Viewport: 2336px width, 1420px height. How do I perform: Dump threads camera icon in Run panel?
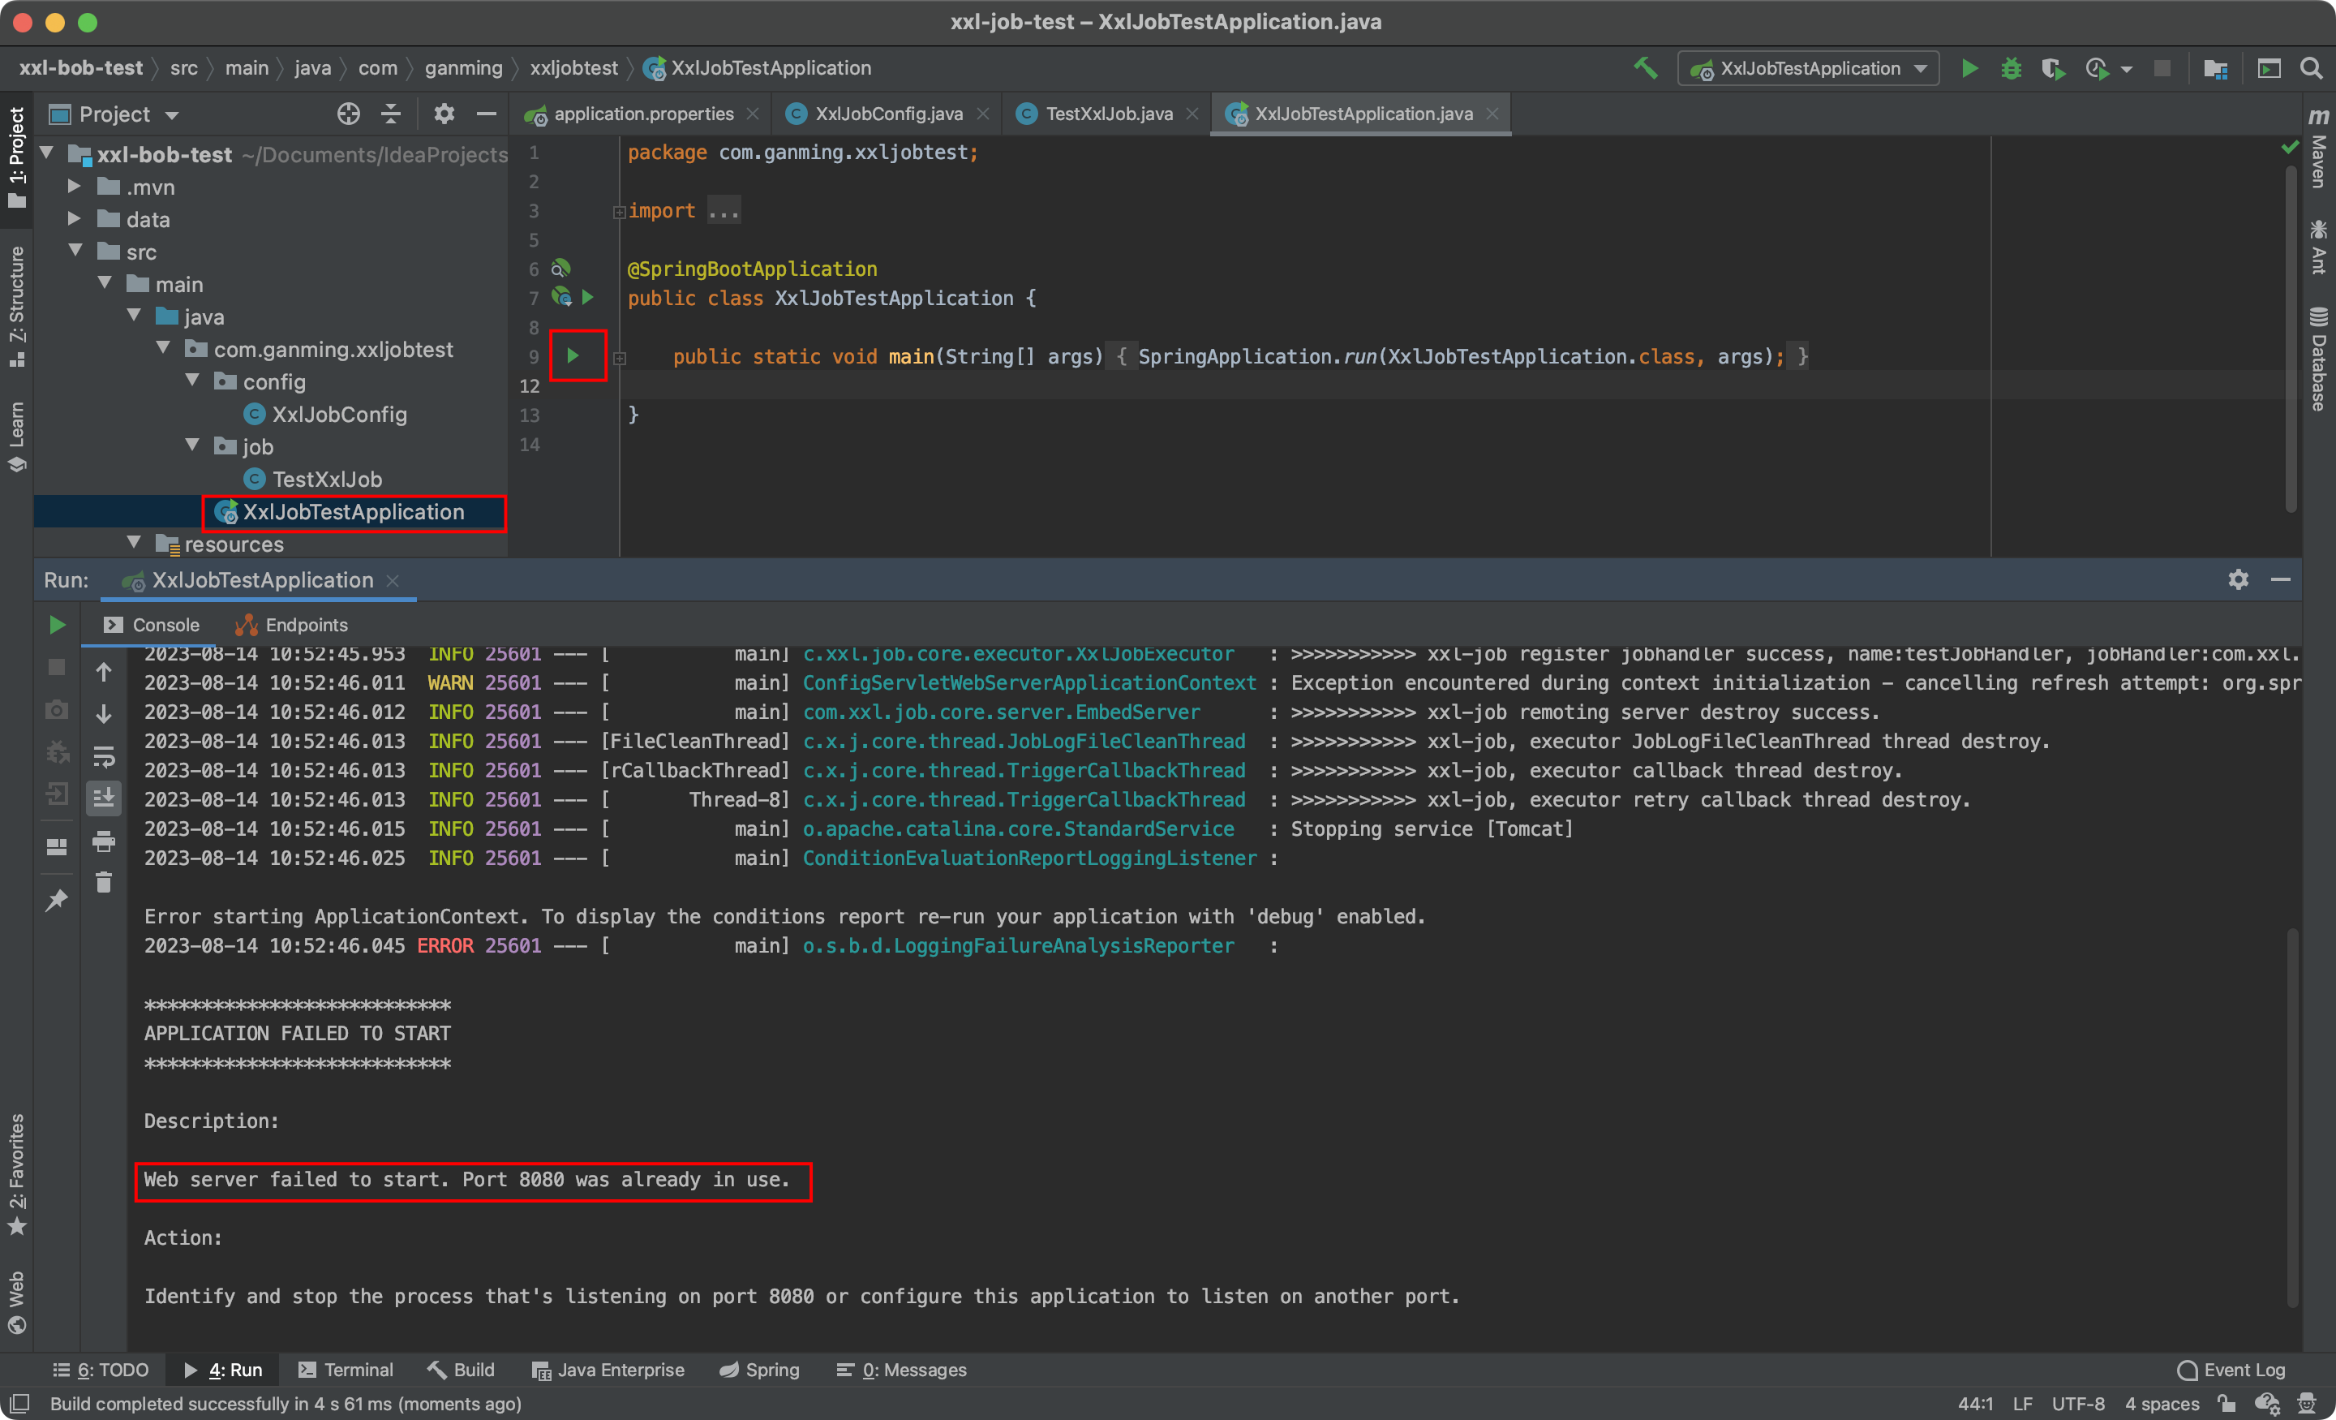57,709
